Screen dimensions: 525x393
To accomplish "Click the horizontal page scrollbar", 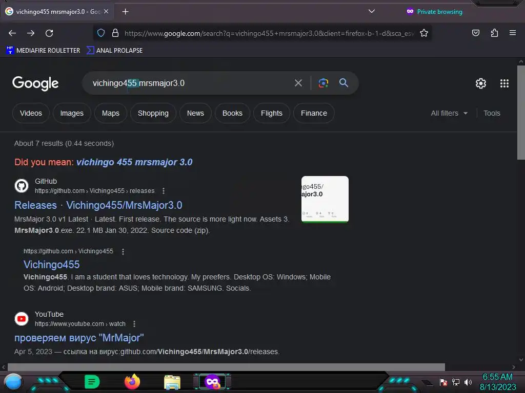I will (226, 367).
